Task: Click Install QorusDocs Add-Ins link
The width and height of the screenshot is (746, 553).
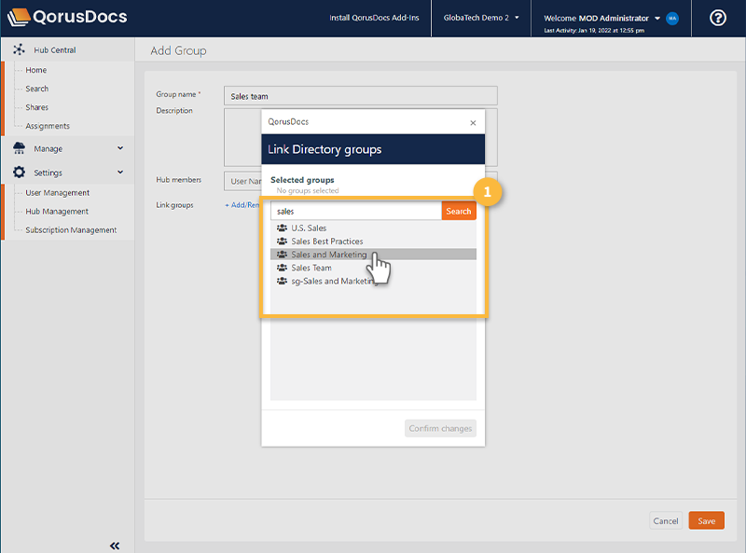Action: pos(374,18)
